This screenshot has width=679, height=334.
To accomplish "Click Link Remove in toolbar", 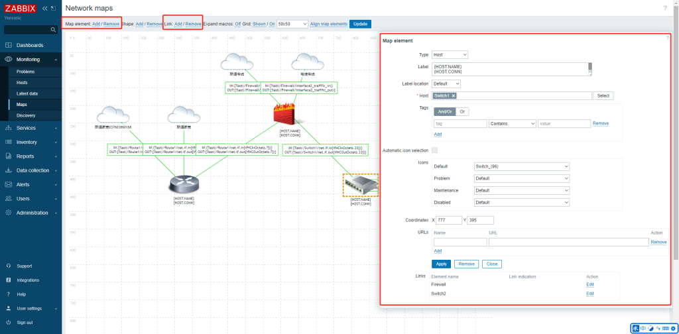I will [x=193, y=24].
